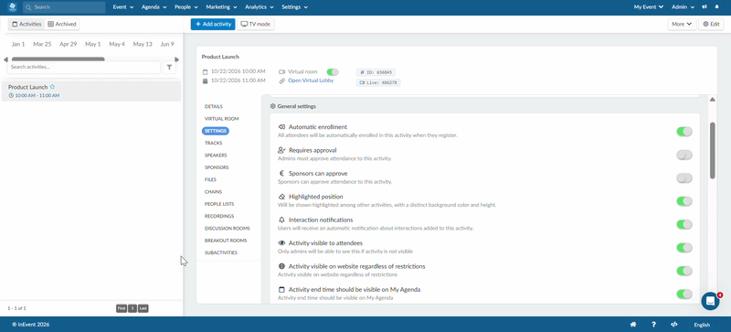Open Virtual Lobby link
Image resolution: width=731 pixels, height=332 pixels.
coord(311,80)
